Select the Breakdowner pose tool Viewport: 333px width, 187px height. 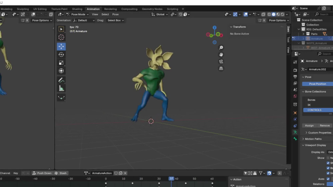[61, 97]
